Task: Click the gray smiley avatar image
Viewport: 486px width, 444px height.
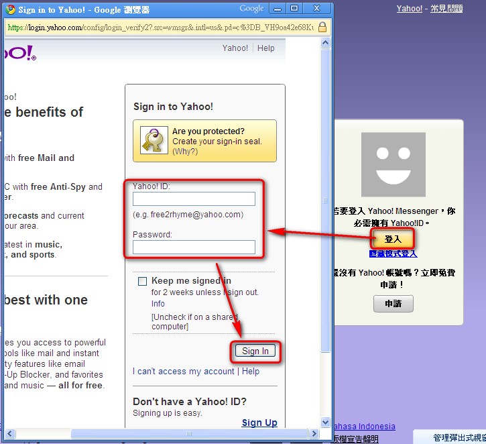Action: pos(393,164)
